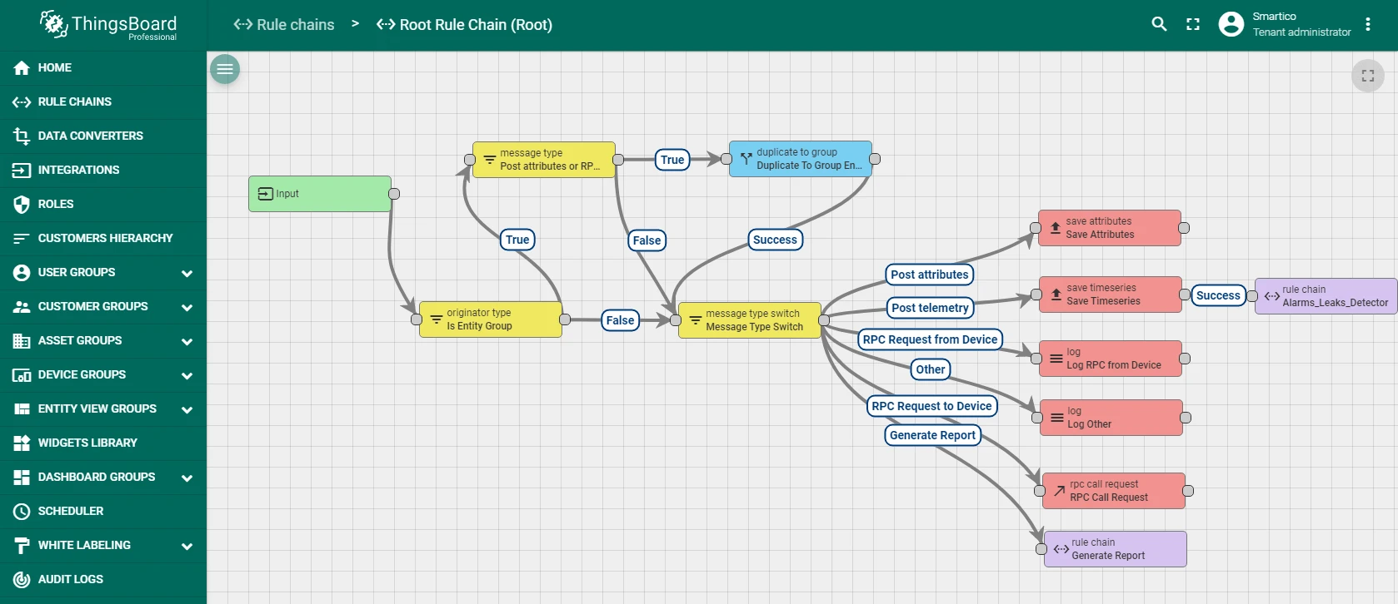Expand the Asset Groups menu chevron
Screen dimensions: 1398x604
(187, 341)
